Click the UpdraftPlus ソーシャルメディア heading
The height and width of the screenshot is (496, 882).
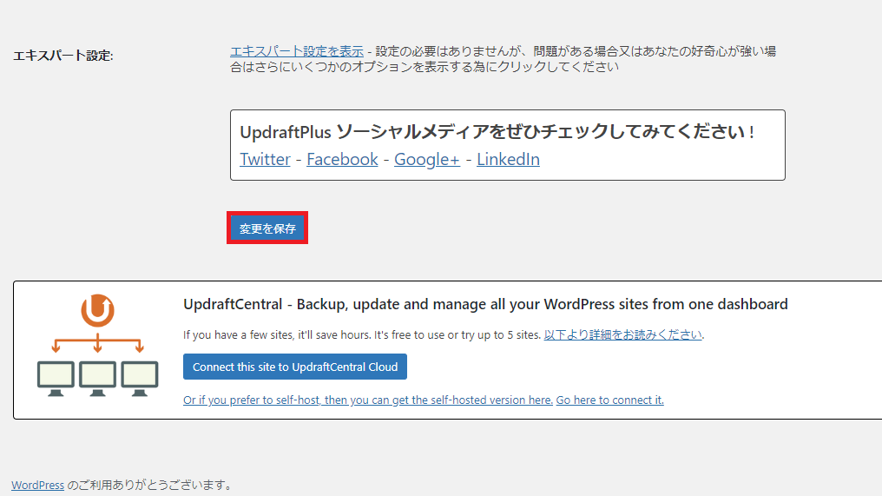[x=497, y=132]
